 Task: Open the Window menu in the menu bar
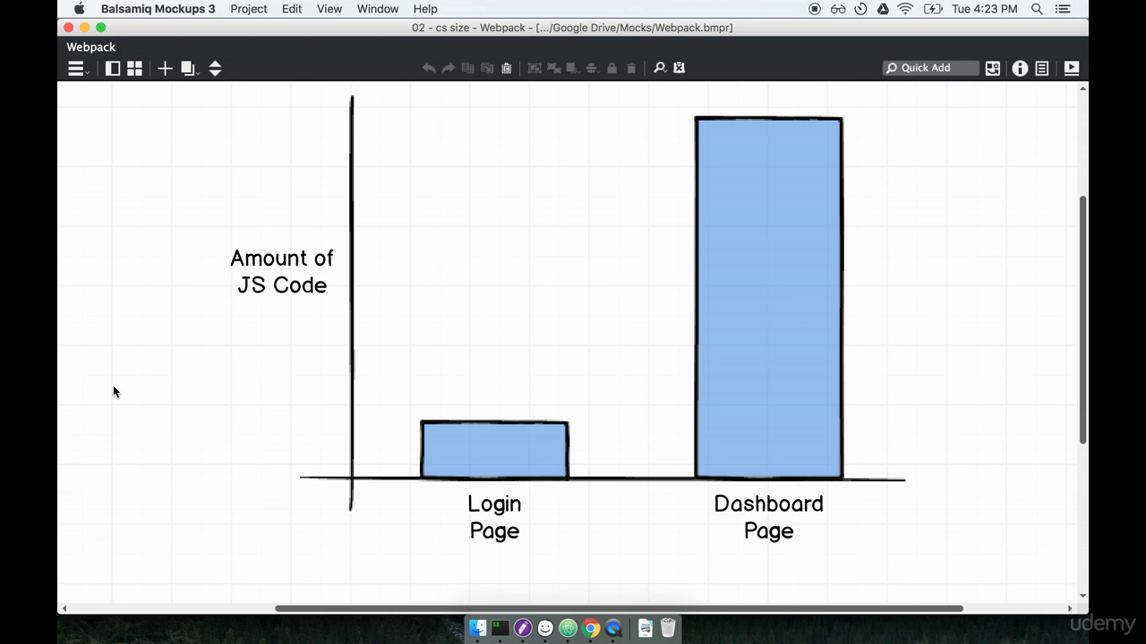(x=377, y=9)
